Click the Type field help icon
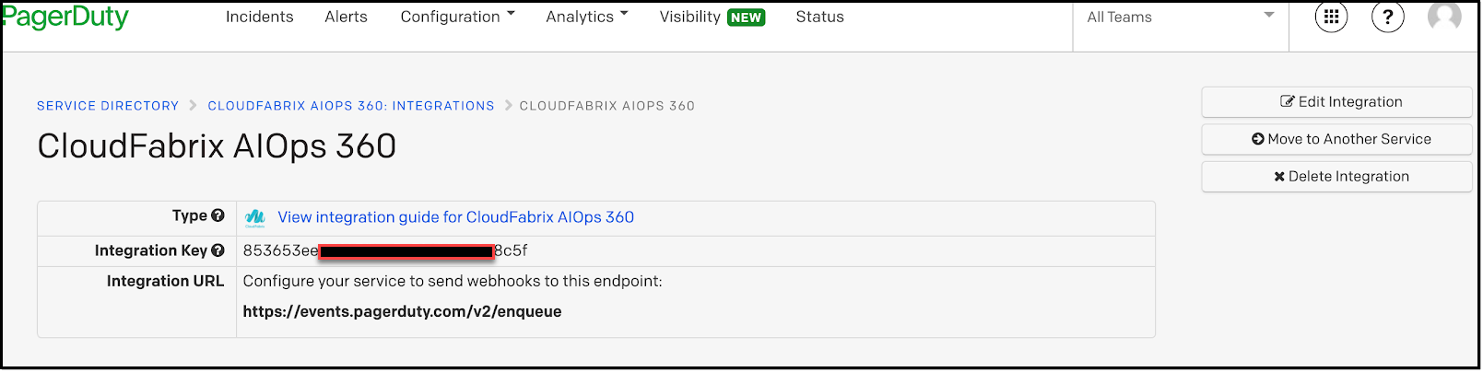1483x372 pixels. click(x=218, y=215)
